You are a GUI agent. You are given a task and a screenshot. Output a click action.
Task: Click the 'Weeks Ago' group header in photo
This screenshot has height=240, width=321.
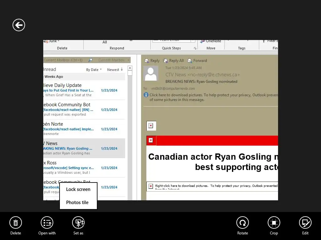click(x=84, y=77)
